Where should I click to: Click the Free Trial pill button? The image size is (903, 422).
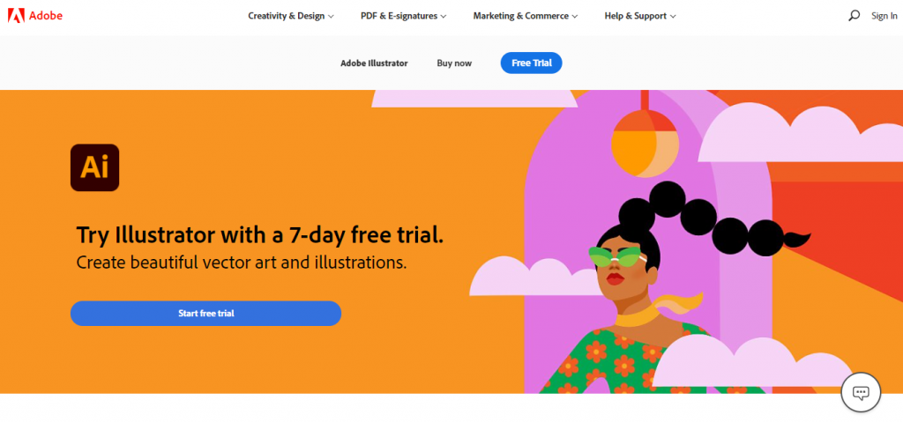[x=531, y=63]
